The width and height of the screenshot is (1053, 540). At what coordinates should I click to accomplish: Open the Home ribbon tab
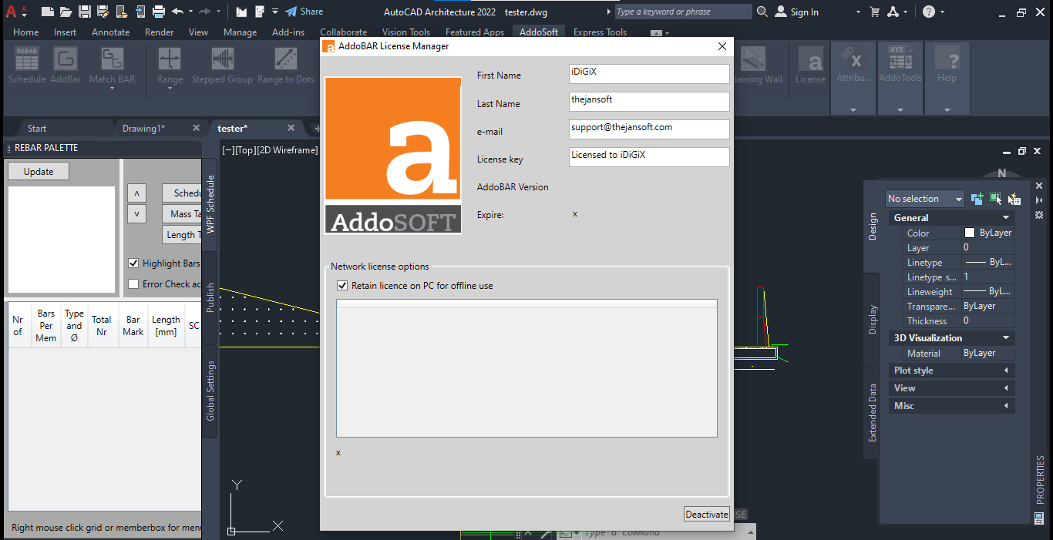[25, 32]
